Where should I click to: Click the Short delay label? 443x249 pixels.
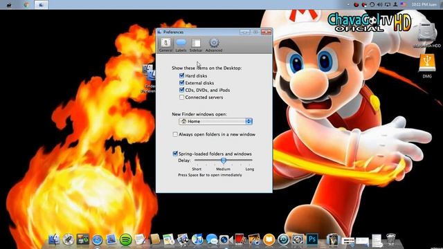point(197,169)
